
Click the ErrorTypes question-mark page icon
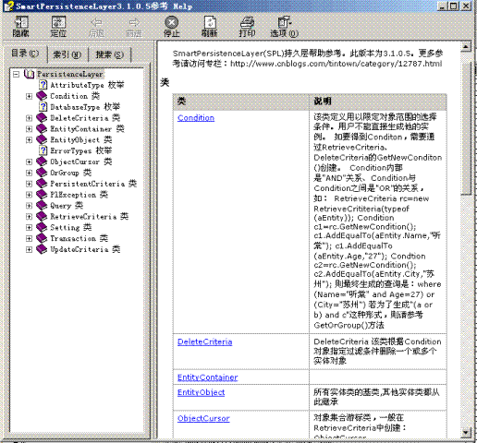tap(43, 150)
